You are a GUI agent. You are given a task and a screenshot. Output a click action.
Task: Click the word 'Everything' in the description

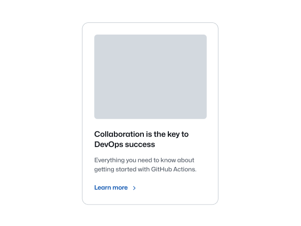click(x=109, y=160)
